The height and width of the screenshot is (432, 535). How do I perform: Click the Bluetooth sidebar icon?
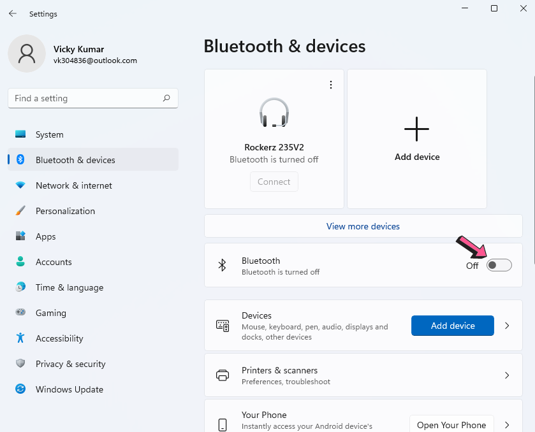click(20, 159)
